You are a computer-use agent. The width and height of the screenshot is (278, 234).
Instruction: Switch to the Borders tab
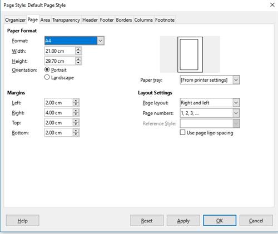point(124,20)
